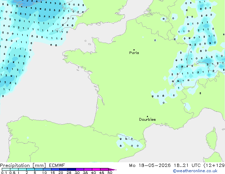Click the 0.5–1 mm legend swatch
This screenshot has width=225, height=174.
point(14,169)
